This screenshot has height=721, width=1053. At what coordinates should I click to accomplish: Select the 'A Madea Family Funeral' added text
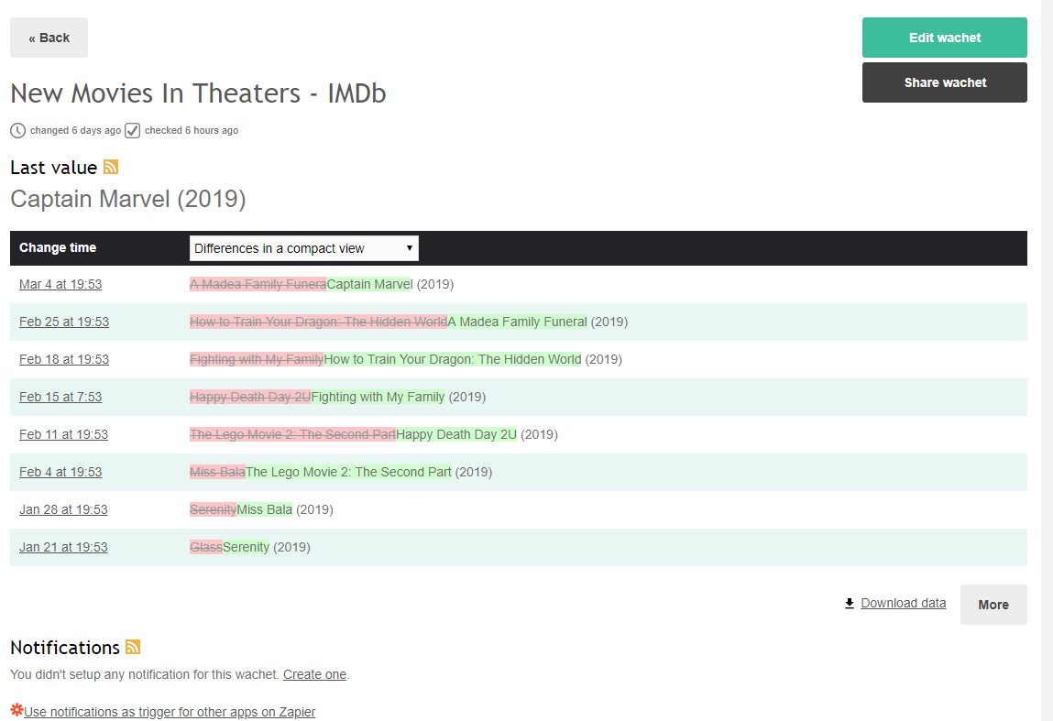coord(518,322)
